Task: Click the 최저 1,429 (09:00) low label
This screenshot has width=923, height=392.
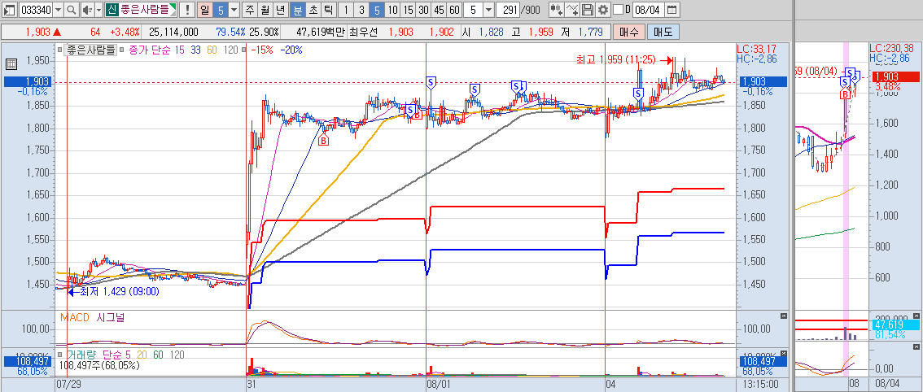Action: point(120,291)
